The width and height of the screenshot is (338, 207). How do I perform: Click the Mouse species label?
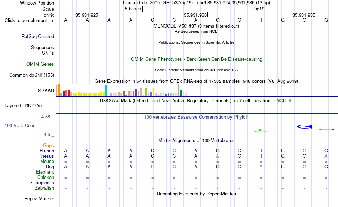pos(47,162)
